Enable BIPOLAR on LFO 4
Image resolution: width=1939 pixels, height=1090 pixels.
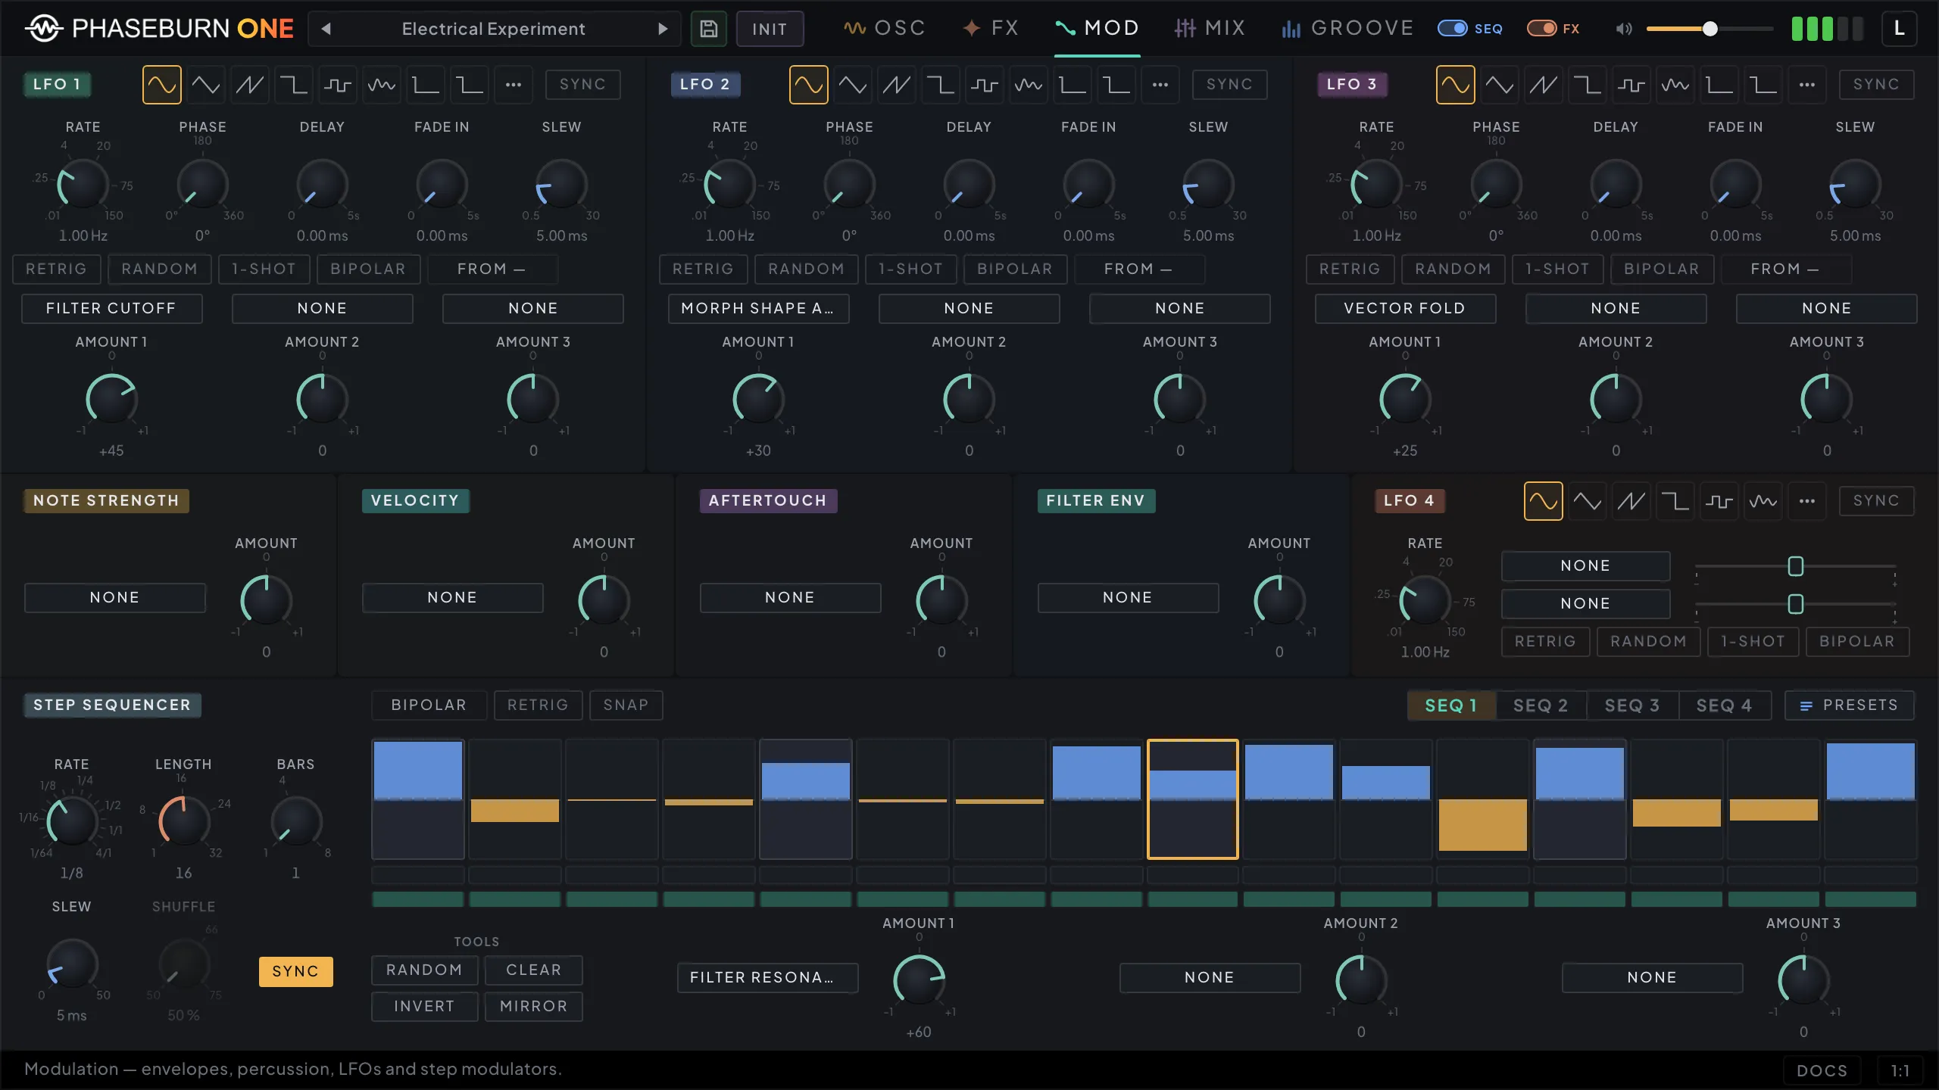pos(1856,642)
